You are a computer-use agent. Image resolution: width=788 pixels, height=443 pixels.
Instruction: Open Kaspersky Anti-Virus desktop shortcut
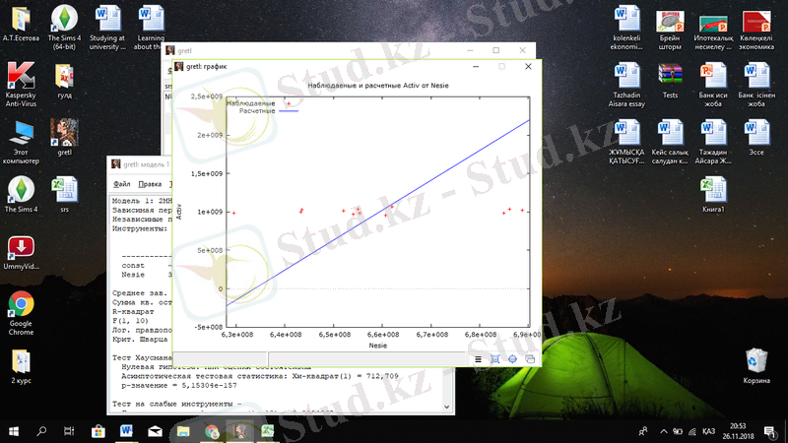(x=21, y=85)
